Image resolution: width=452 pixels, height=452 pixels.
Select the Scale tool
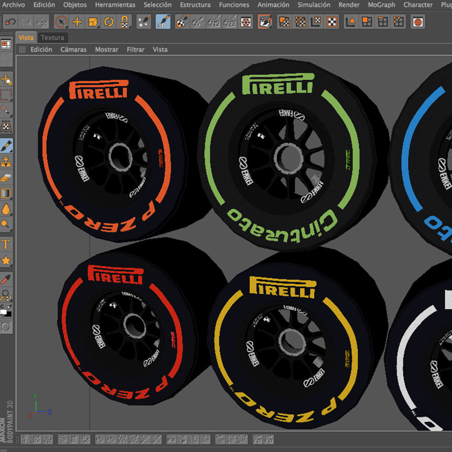(x=93, y=22)
